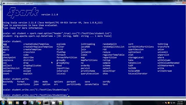The width and height of the screenshot is (186, 105).
Task: Click the 'storageLevel' entry
Action: point(136,57)
